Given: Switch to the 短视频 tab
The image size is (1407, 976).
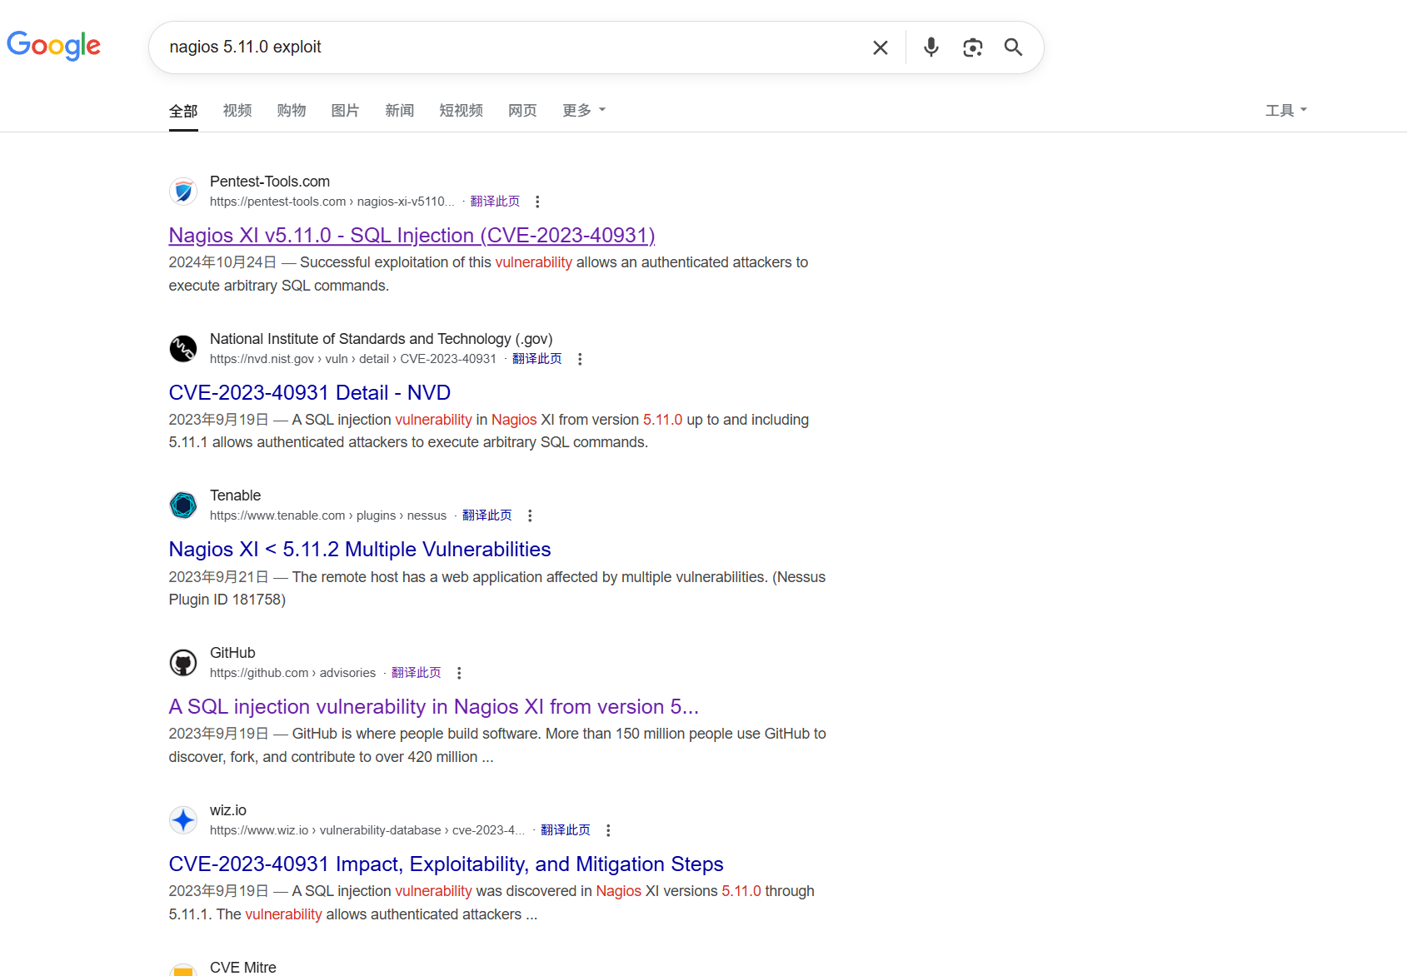Looking at the screenshot, I should pyautogui.click(x=462, y=110).
